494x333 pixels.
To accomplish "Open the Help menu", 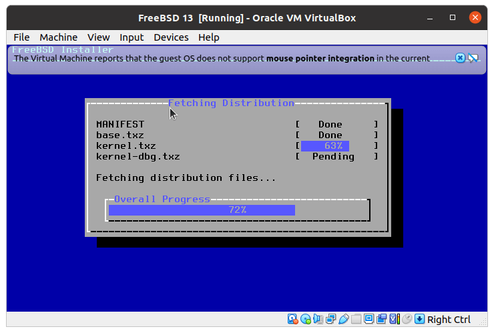I will 208,37.
